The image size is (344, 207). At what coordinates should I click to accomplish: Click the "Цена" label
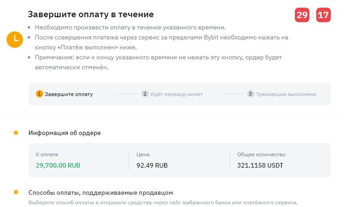(x=143, y=154)
